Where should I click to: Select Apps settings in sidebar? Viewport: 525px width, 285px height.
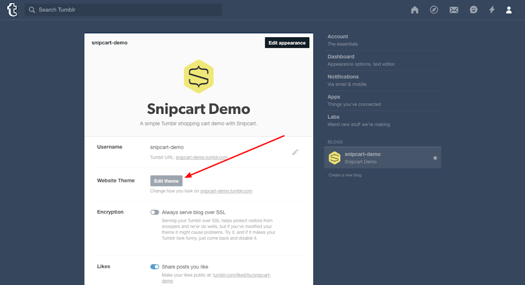point(382,100)
